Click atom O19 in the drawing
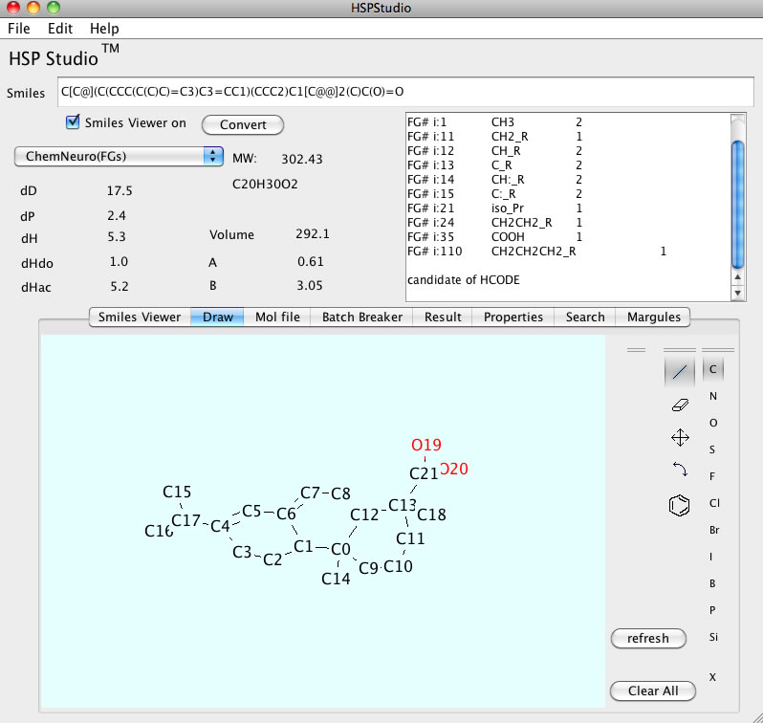The image size is (763, 723). tap(426, 445)
